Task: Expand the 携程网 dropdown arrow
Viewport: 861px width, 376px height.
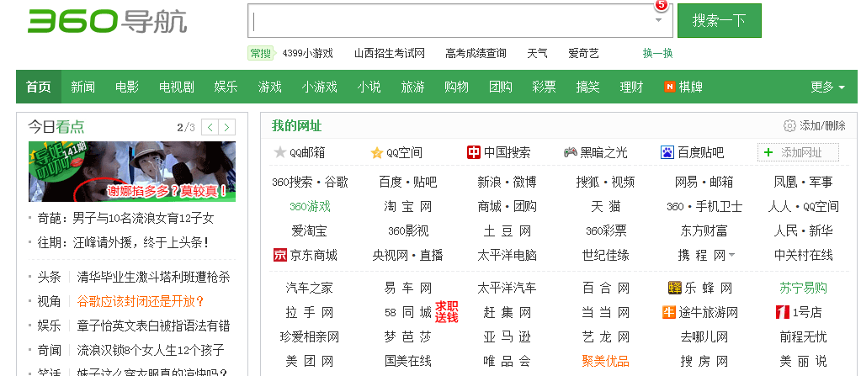Action: 732,256
